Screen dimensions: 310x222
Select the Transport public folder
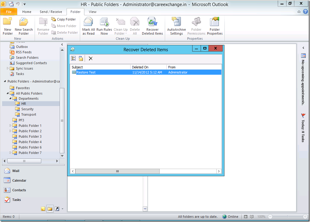(x=28, y=114)
